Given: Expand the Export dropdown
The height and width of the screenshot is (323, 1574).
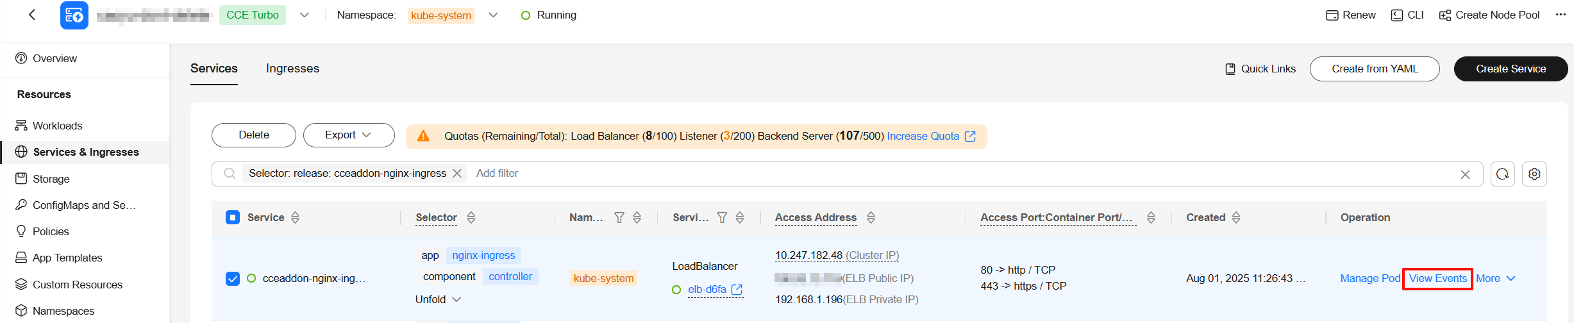Looking at the screenshot, I should click(348, 135).
